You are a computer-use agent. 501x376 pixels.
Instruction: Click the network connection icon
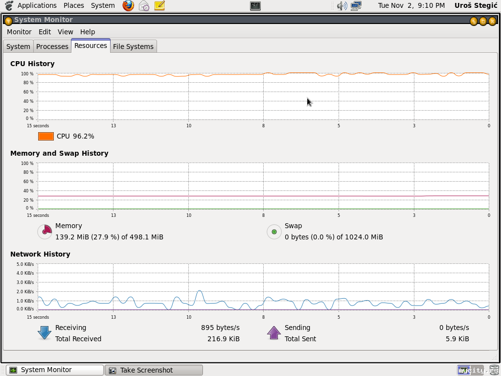click(356, 6)
